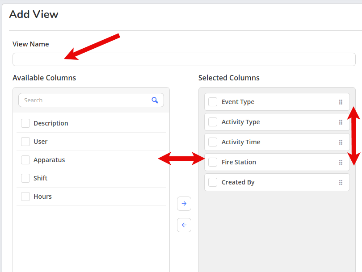The width and height of the screenshot is (362, 272).
Task: Tick the Event Type checkbox
Action: 213,102
